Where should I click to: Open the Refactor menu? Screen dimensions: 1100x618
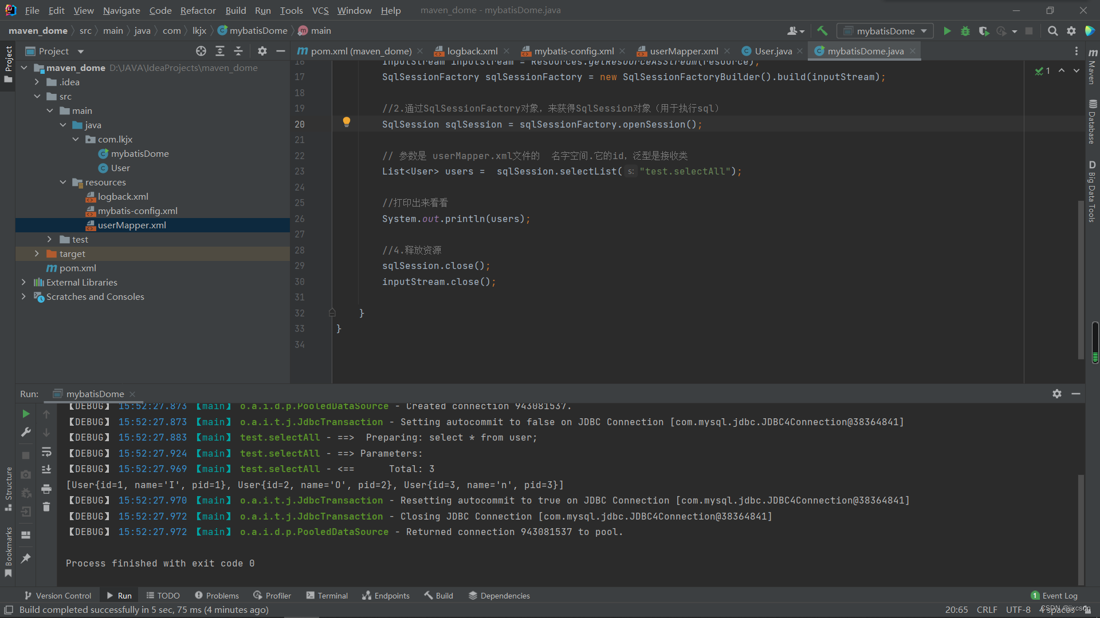click(198, 10)
